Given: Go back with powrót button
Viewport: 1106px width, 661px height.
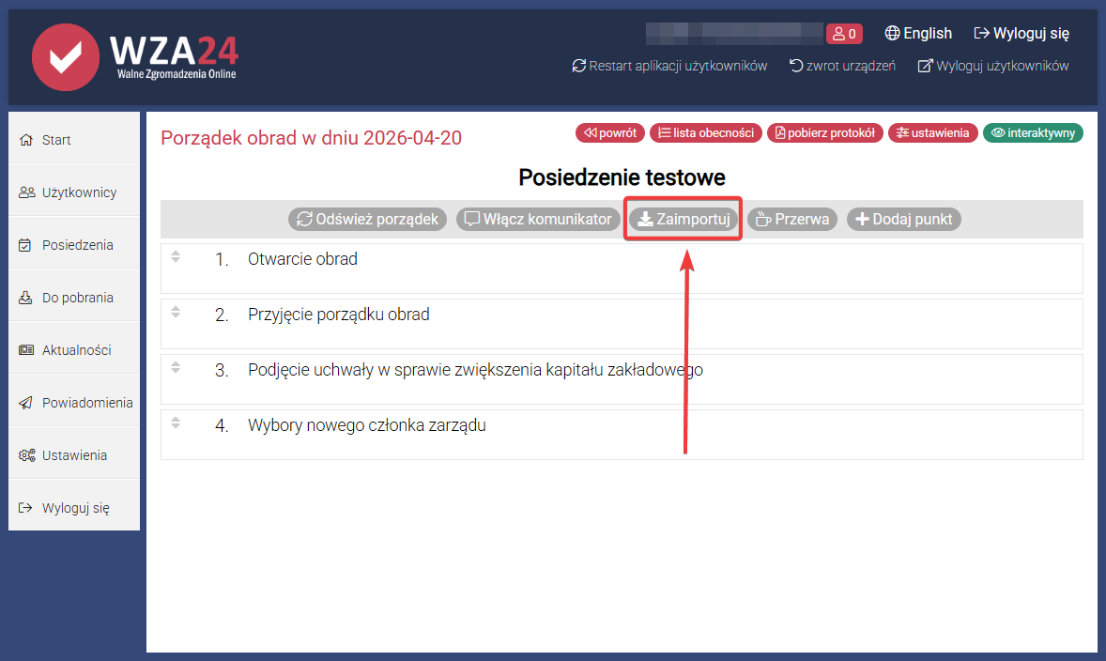Looking at the screenshot, I should pyautogui.click(x=610, y=133).
